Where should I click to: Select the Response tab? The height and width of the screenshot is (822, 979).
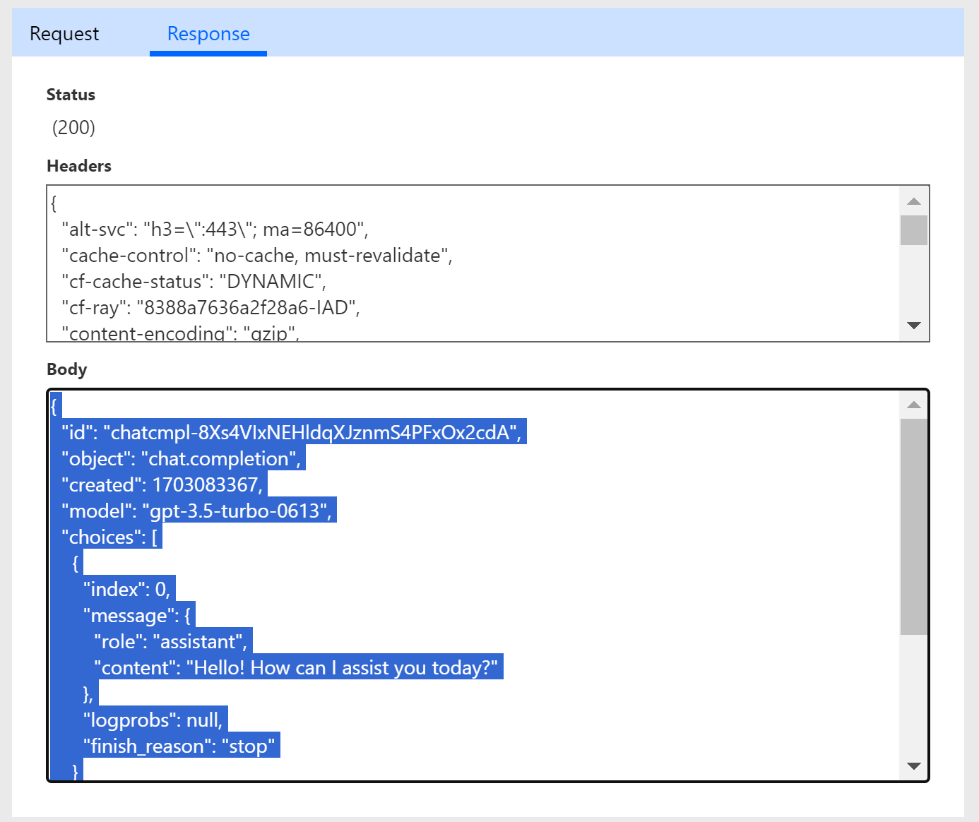point(208,34)
